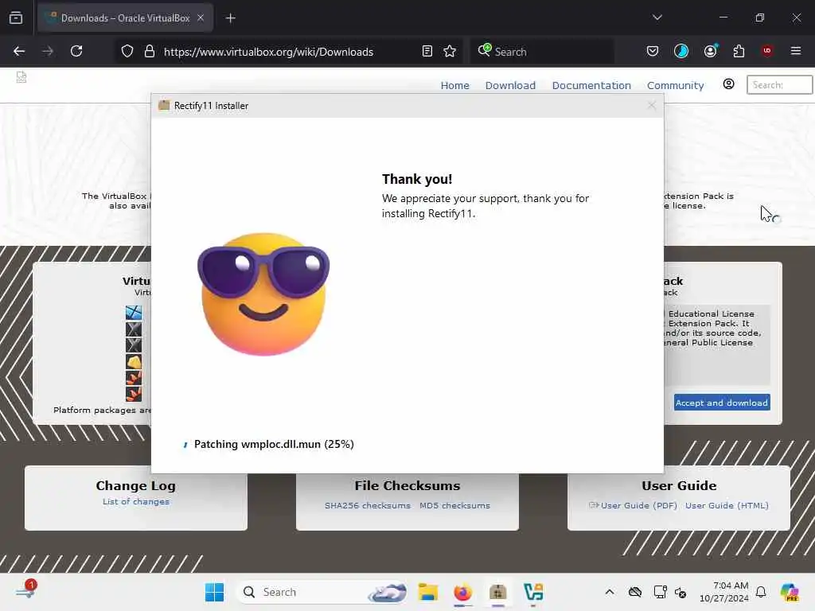
Task: Open uBlock Origin extension popup
Action: click(x=767, y=51)
